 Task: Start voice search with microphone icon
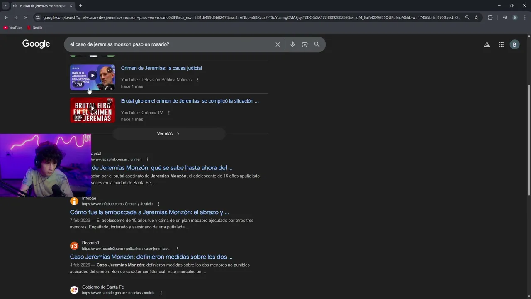[292, 44]
